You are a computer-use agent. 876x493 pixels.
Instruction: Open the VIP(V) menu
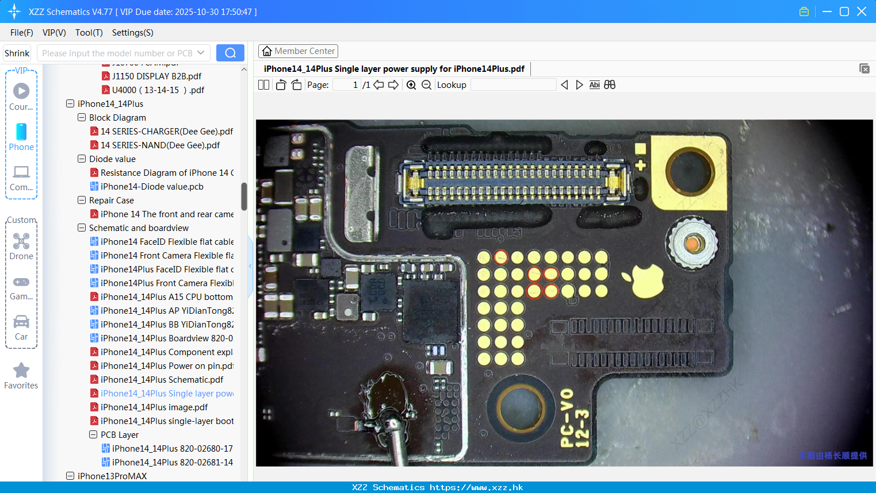coord(54,33)
